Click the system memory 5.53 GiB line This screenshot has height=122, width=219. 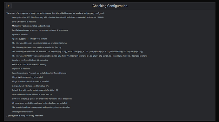coord(58,17)
